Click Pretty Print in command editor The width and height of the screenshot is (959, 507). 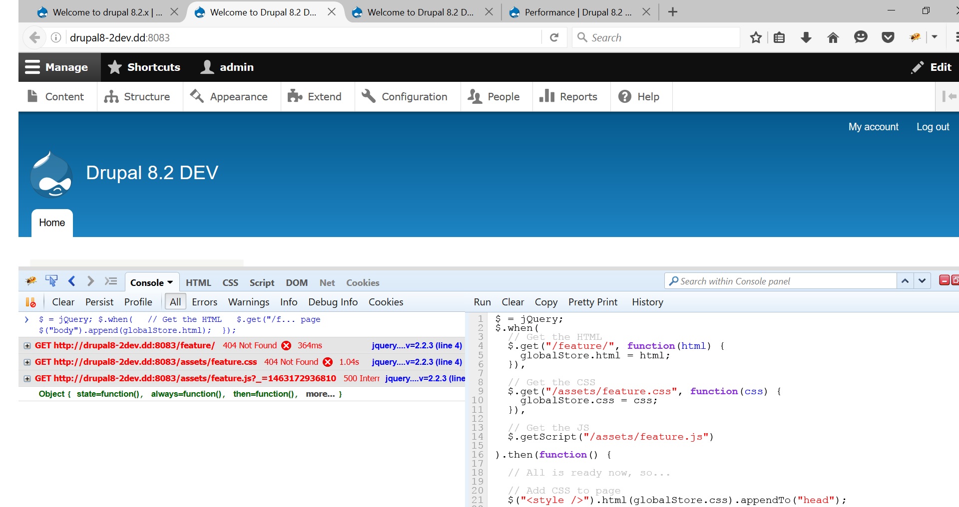pyautogui.click(x=593, y=302)
